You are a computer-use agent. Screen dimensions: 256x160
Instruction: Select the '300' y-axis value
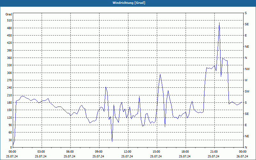click(x=10, y=73)
